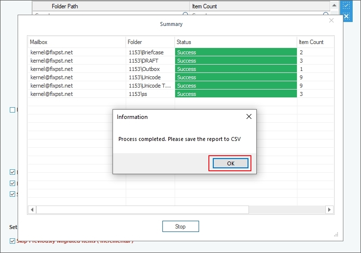Sort by Item Count column in Summary
Screen dimensions: 361x253
315,42
